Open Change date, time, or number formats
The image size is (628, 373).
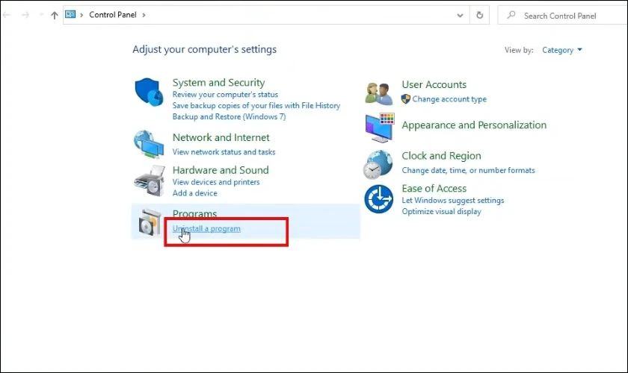[468, 170]
